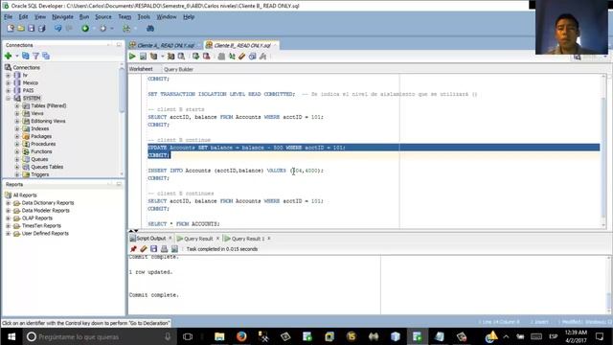Select the Queues Tables tree item
The image size is (613, 345).
coord(47,167)
